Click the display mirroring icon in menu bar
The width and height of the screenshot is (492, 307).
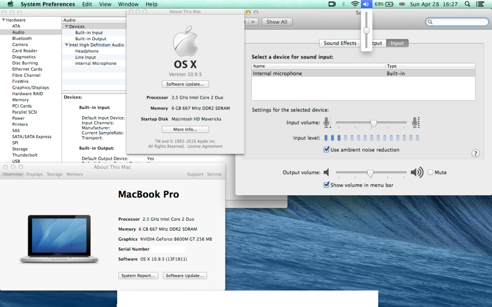332,4
